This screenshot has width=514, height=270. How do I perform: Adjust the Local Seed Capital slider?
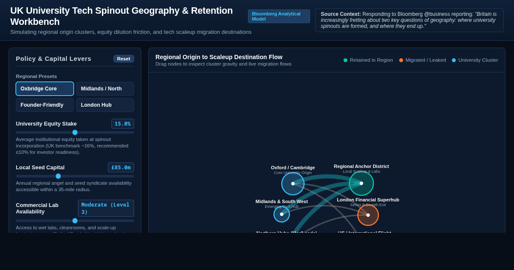coord(75,176)
